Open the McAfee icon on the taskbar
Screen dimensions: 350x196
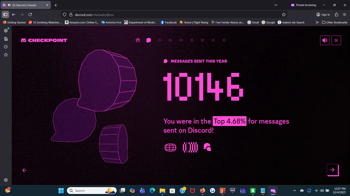[192, 191]
